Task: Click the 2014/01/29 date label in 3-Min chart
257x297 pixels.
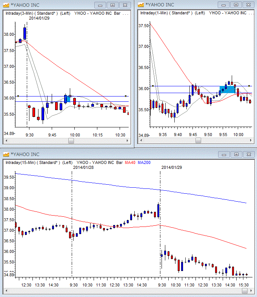Action: click(39, 18)
